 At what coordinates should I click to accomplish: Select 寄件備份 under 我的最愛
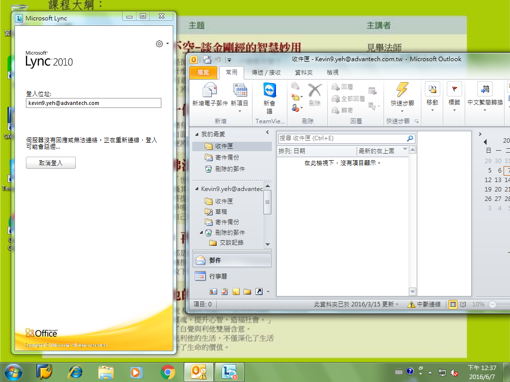coord(232,158)
